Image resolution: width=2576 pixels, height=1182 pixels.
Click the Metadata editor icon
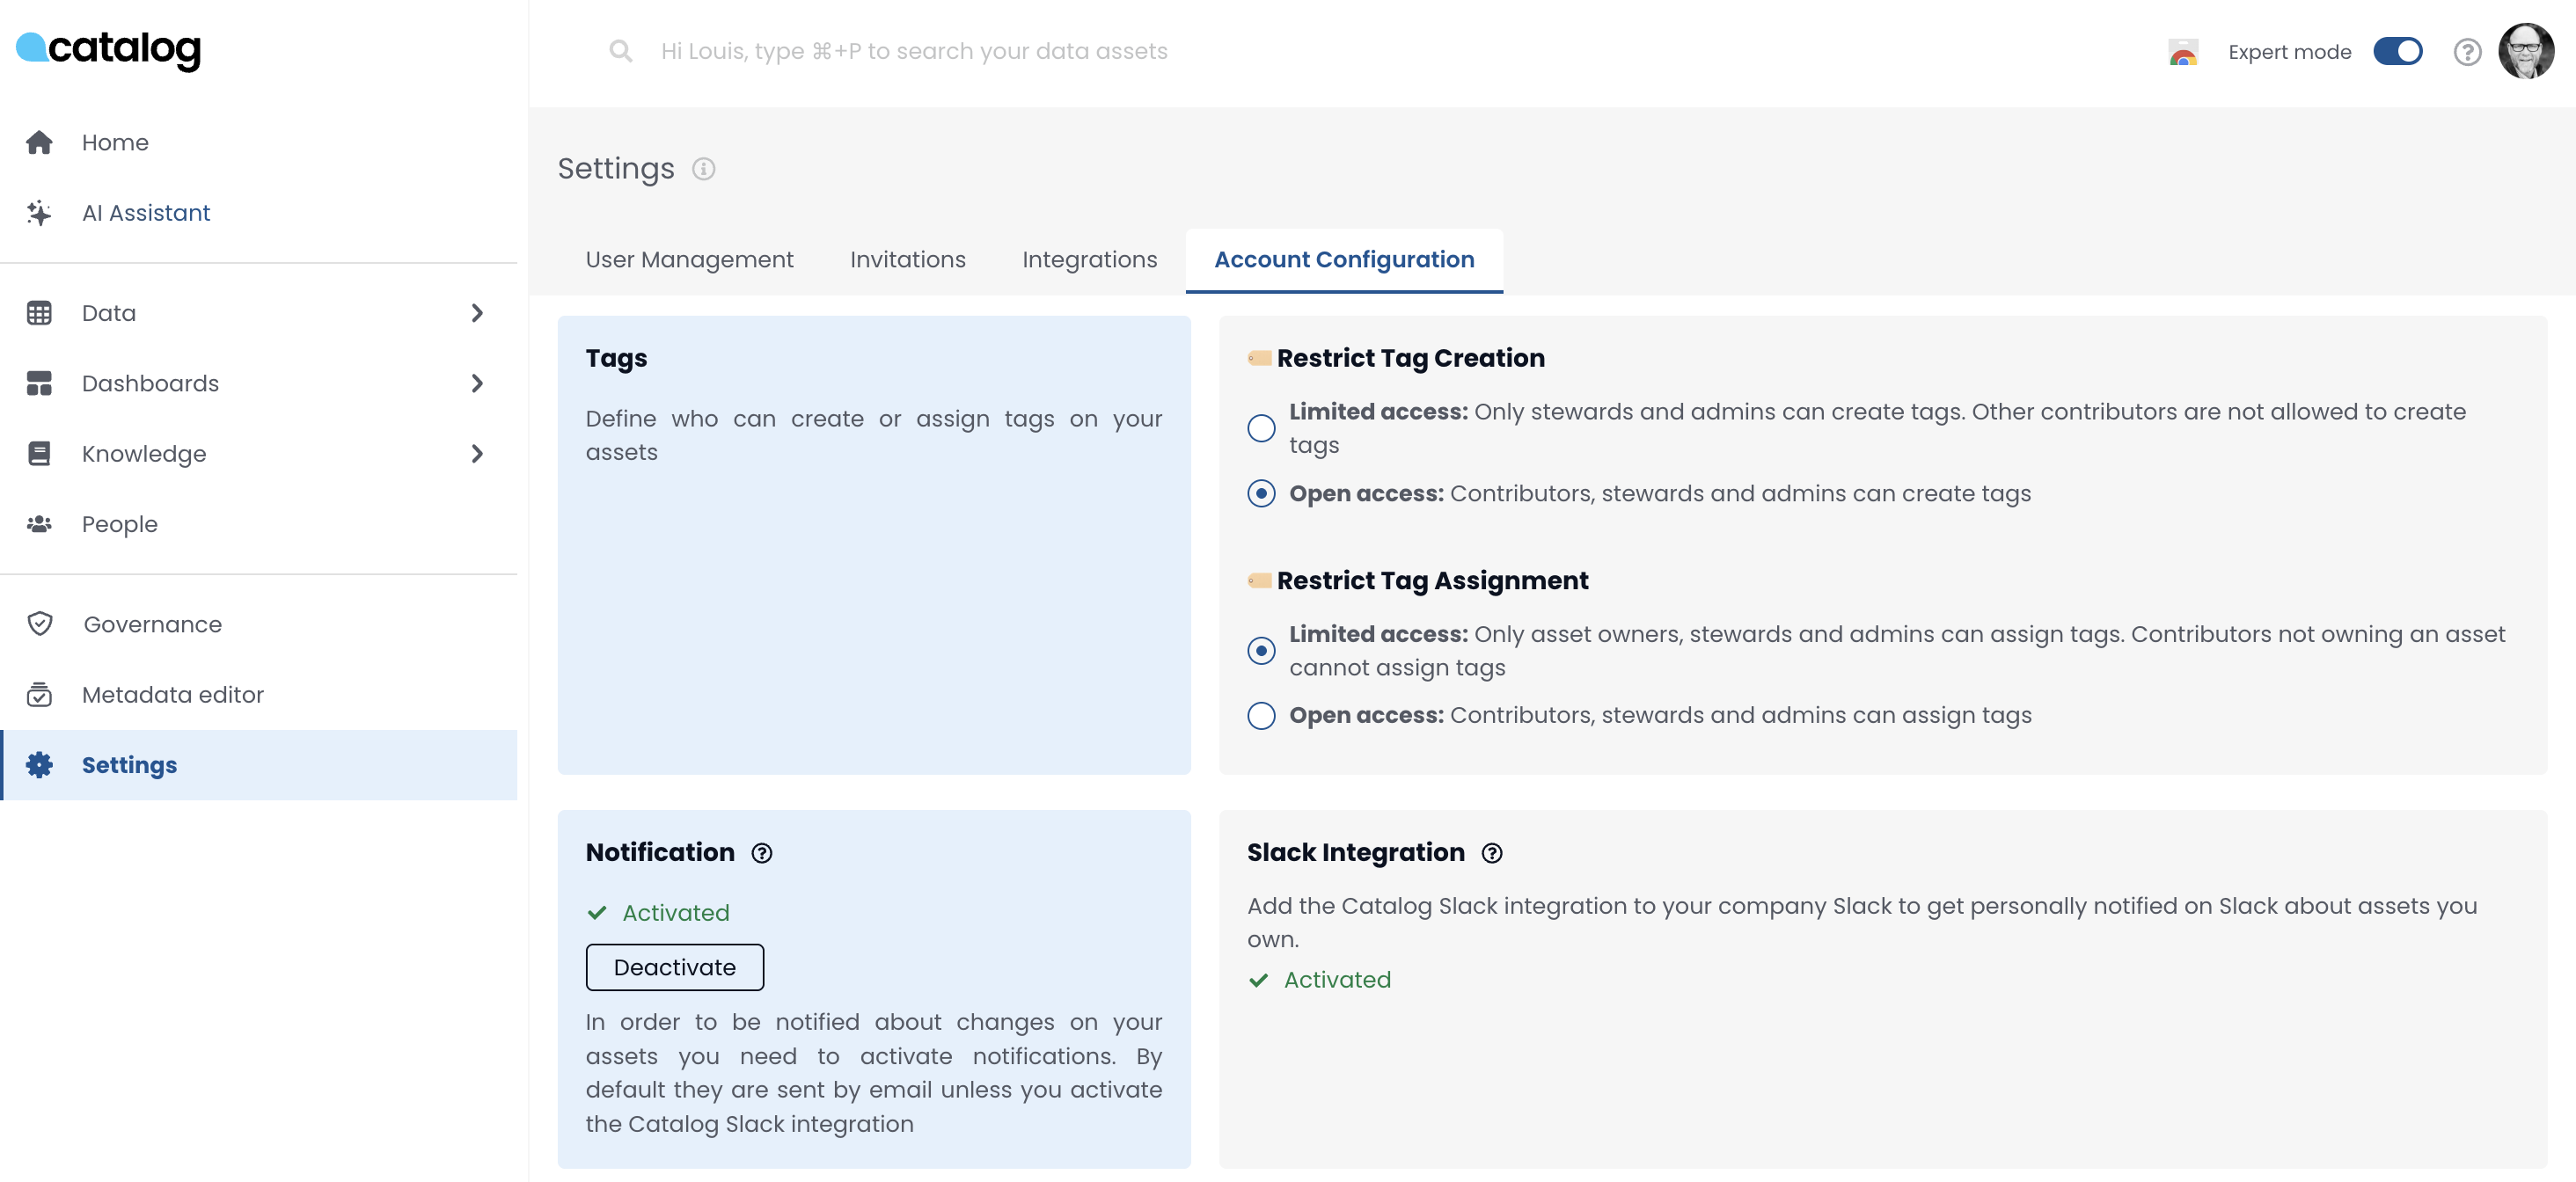39,694
